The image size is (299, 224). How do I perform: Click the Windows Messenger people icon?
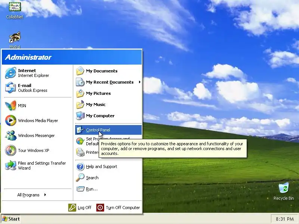10,136
